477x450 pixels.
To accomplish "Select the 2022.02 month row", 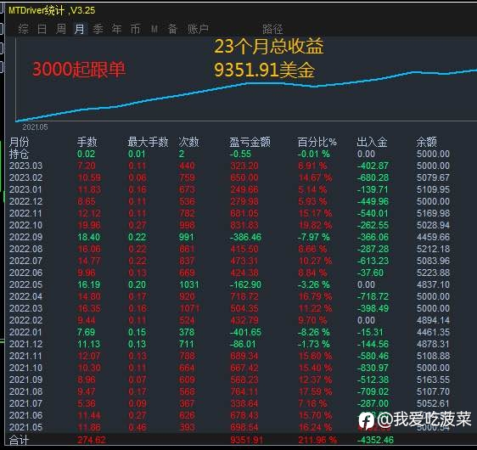I will (x=230, y=320).
